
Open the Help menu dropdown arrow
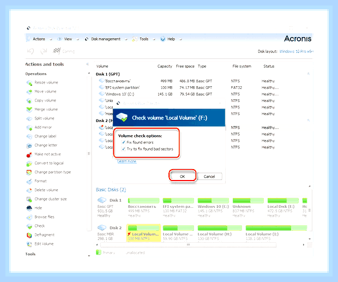[180, 39]
